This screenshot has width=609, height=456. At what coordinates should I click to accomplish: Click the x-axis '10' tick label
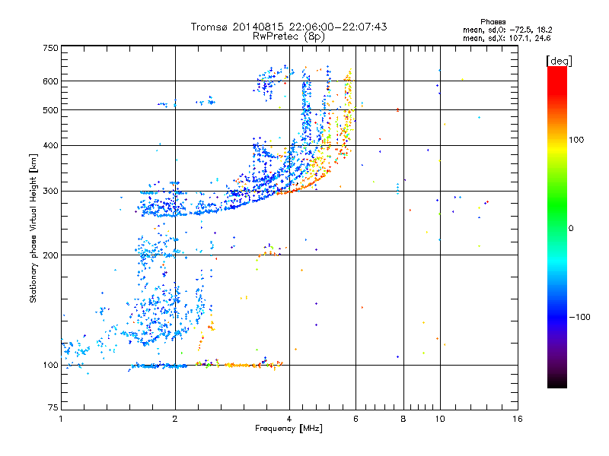point(440,419)
